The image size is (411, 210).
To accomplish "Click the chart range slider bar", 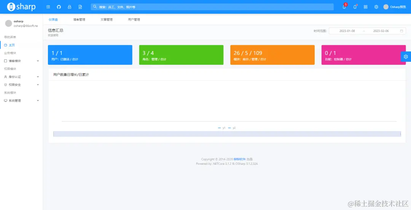I will (227, 134).
